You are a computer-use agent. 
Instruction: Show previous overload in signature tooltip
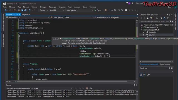(x=54, y=39)
